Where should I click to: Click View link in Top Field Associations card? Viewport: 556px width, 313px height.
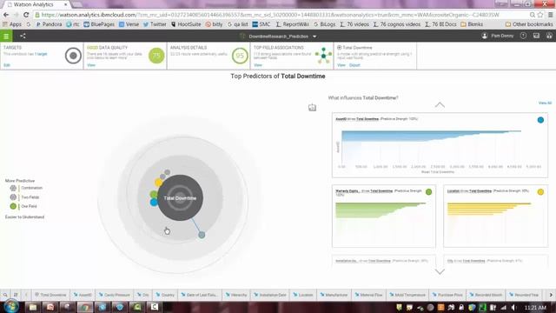[258, 65]
